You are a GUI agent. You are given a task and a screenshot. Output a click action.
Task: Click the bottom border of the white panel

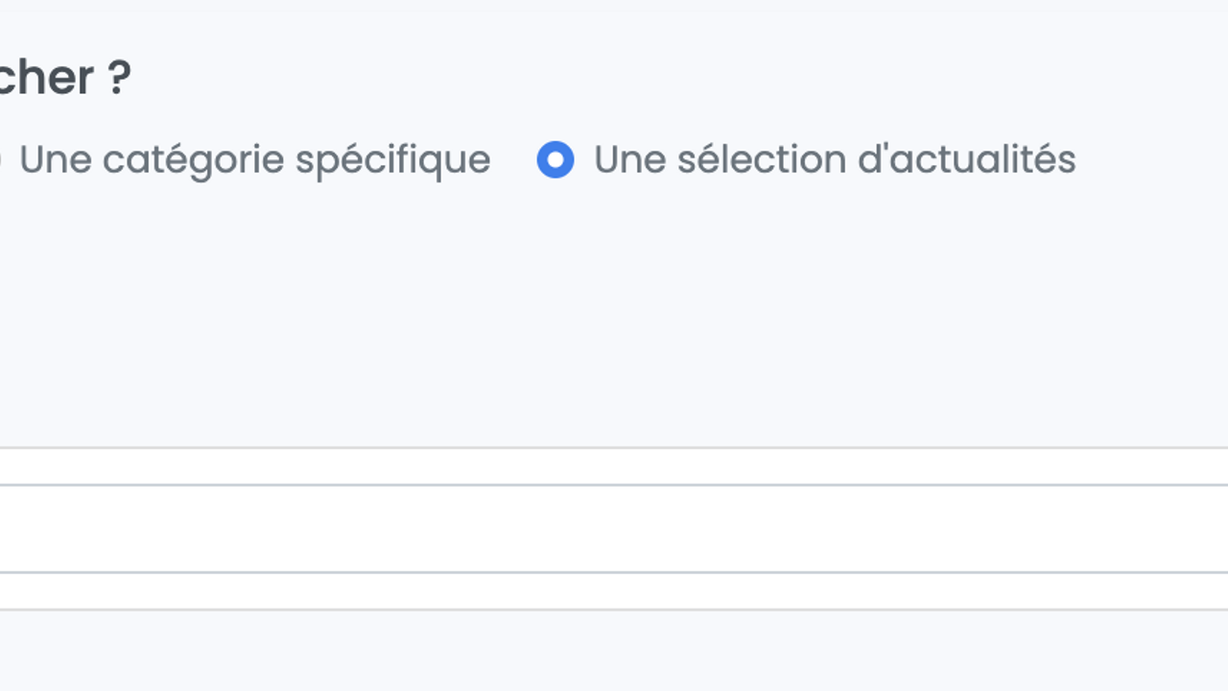pos(614,609)
